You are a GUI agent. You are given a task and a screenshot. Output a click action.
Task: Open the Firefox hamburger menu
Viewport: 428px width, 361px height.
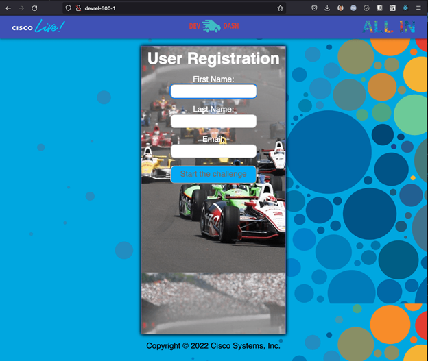tap(418, 8)
